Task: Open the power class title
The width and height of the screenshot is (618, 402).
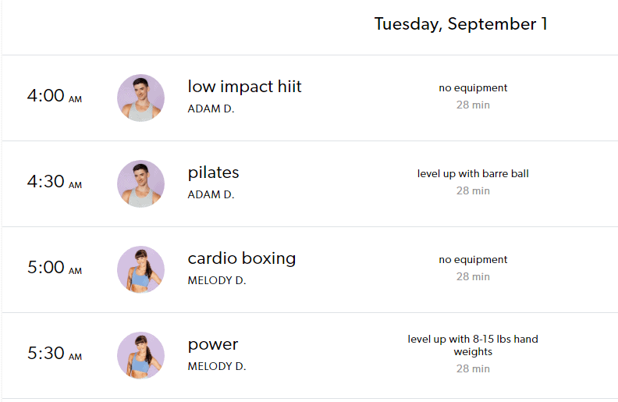Action: 213,345
